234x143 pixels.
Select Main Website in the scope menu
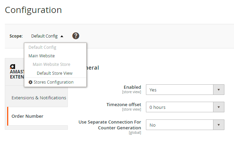coord(41,56)
